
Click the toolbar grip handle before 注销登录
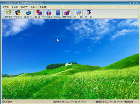coord(3,14)
